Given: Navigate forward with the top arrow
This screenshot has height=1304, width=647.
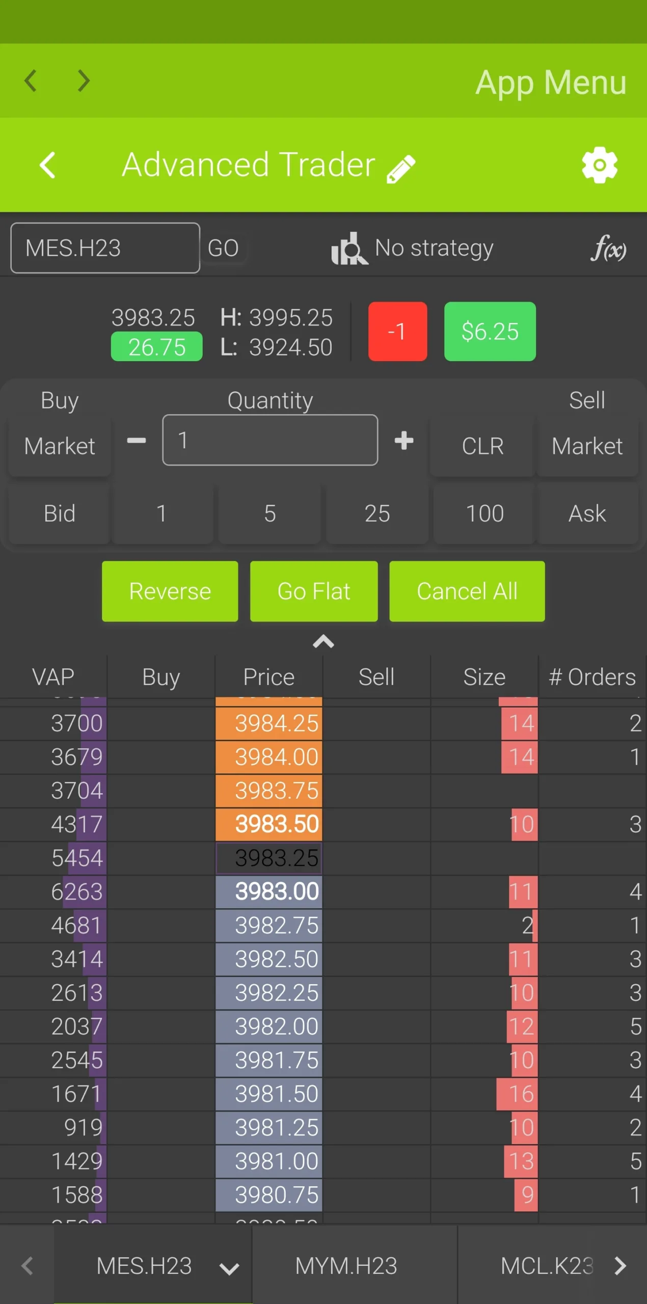Looking at the screenshot, I should click(x=84, y=80).
